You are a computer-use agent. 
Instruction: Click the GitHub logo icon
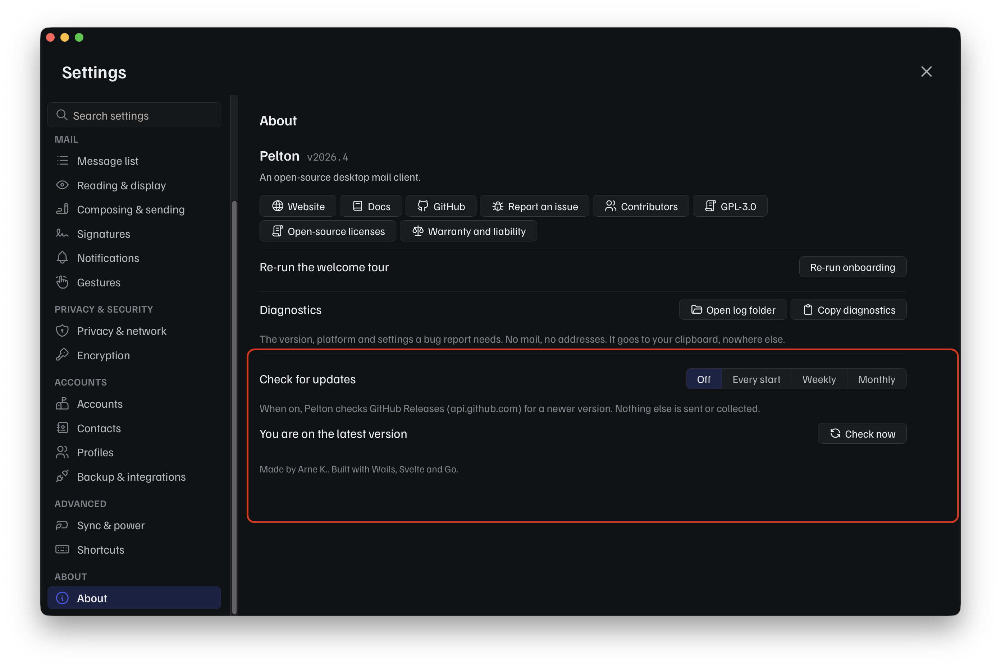423,206
